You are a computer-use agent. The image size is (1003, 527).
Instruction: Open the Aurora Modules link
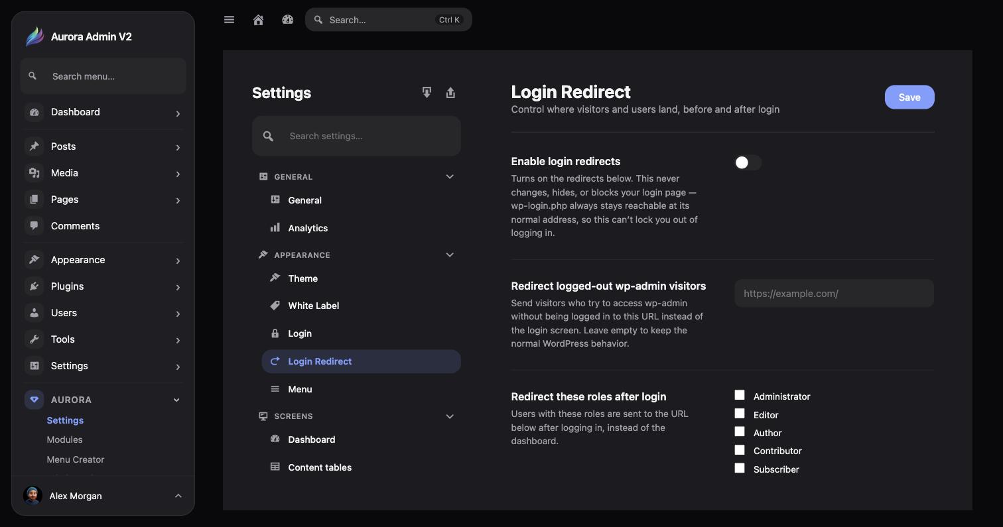(x=64, y=439)
